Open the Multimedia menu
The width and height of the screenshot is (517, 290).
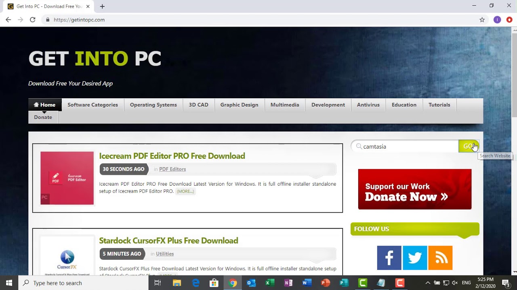coord(285,105)
